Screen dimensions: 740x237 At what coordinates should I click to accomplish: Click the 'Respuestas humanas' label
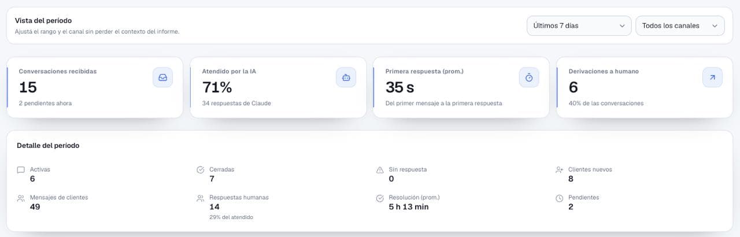(239, 197)
